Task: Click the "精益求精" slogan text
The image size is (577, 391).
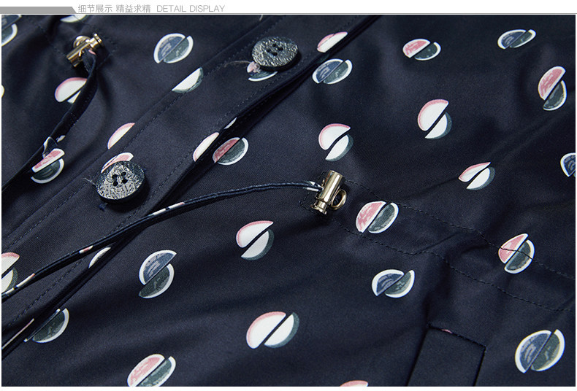Action: [x=134, y=9]
